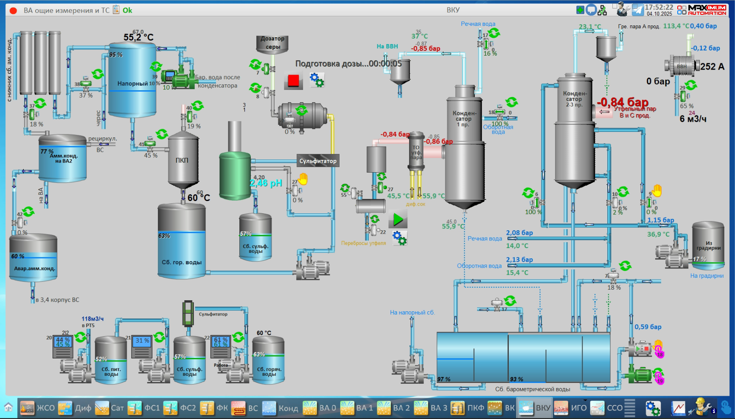The height and width of the screenshot is (419, 735).
Task: Click the green plus icon in top bar
Action: [x=580, y=10]
